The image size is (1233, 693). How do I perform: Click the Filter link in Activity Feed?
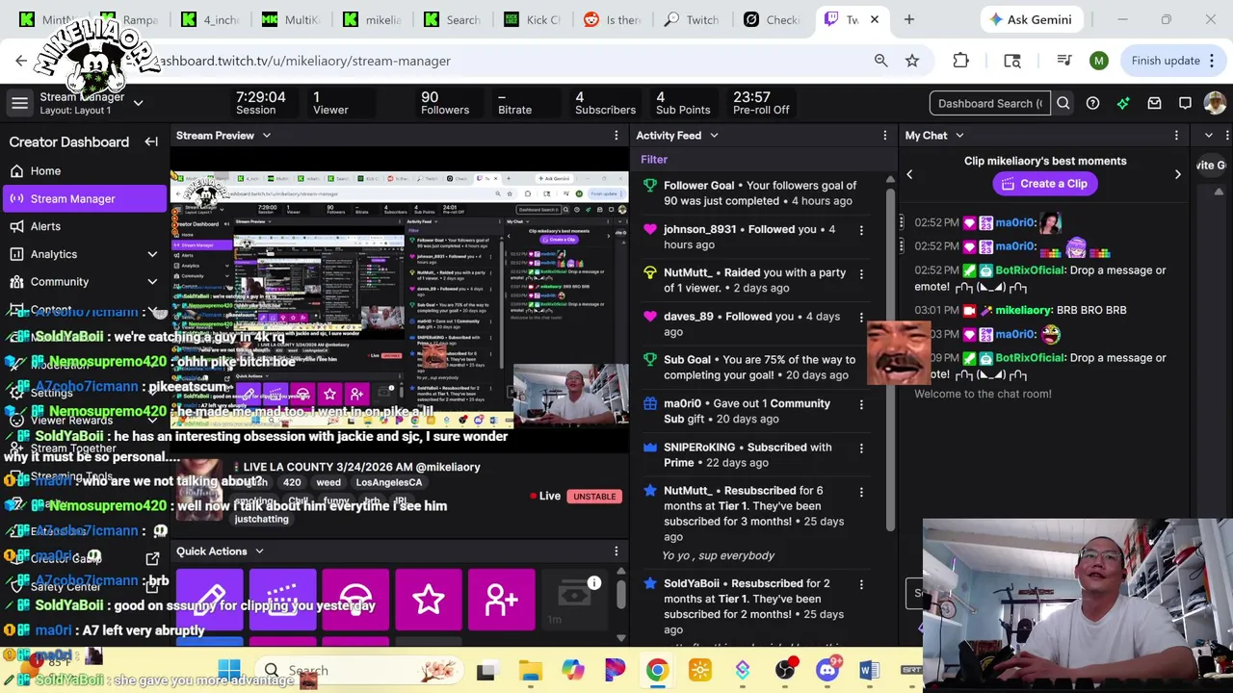pyautogui.click(x=654, y=160)
